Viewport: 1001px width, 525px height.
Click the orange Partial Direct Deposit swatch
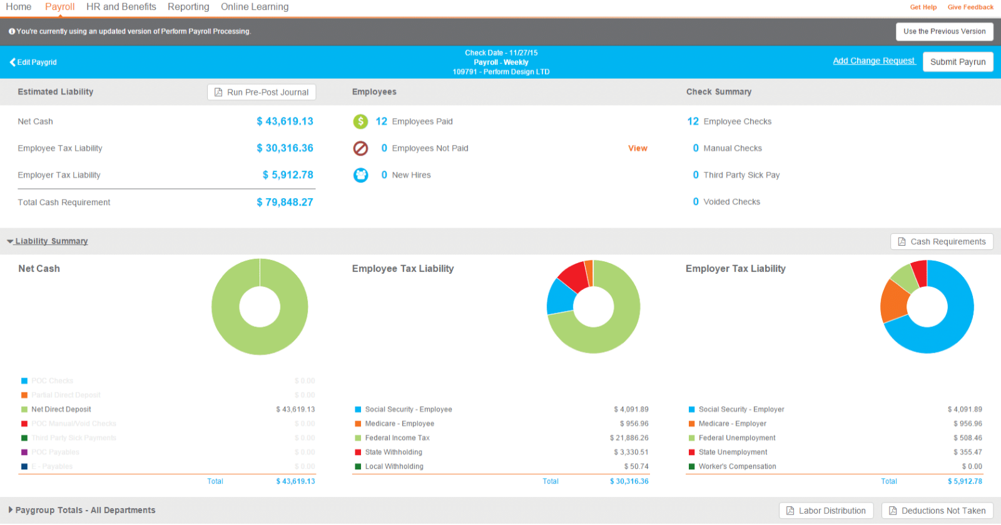24,395
